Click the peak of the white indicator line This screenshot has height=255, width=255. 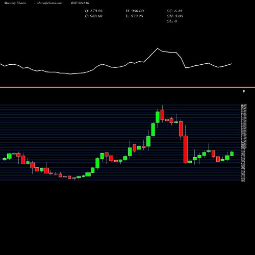tap(158, 48)
